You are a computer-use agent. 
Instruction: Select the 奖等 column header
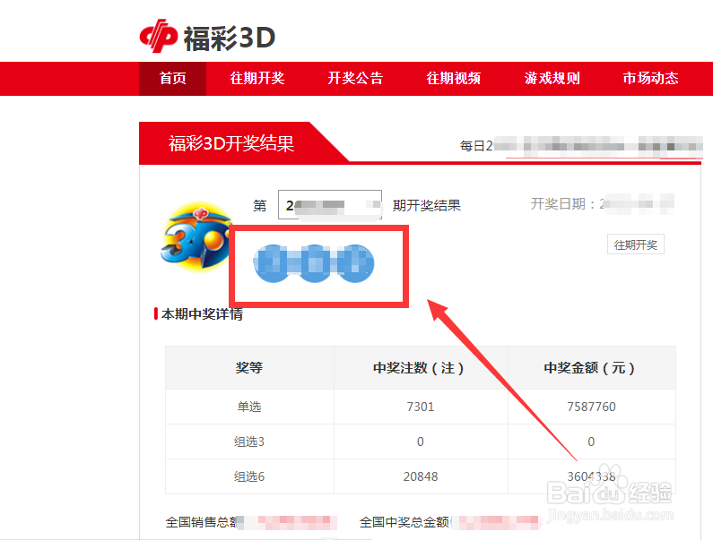coord(249,367)
